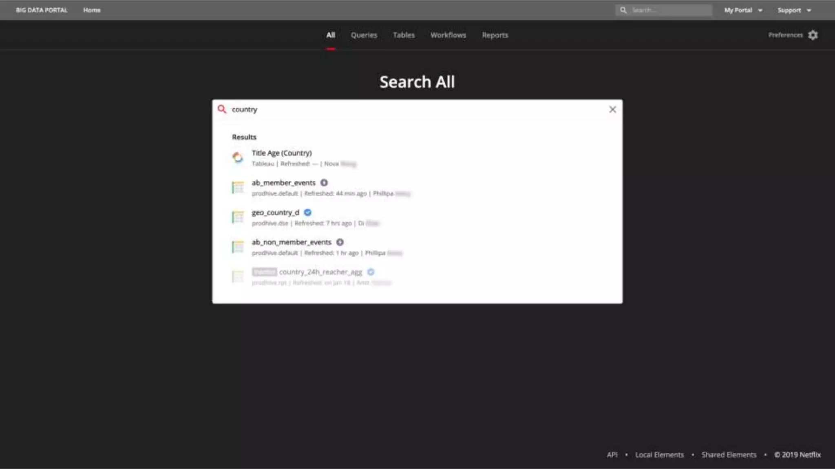This screenshot has height=469, width=835.
Task: Click the blue verified badge on geo_country_d
Action: pos(308,213)
